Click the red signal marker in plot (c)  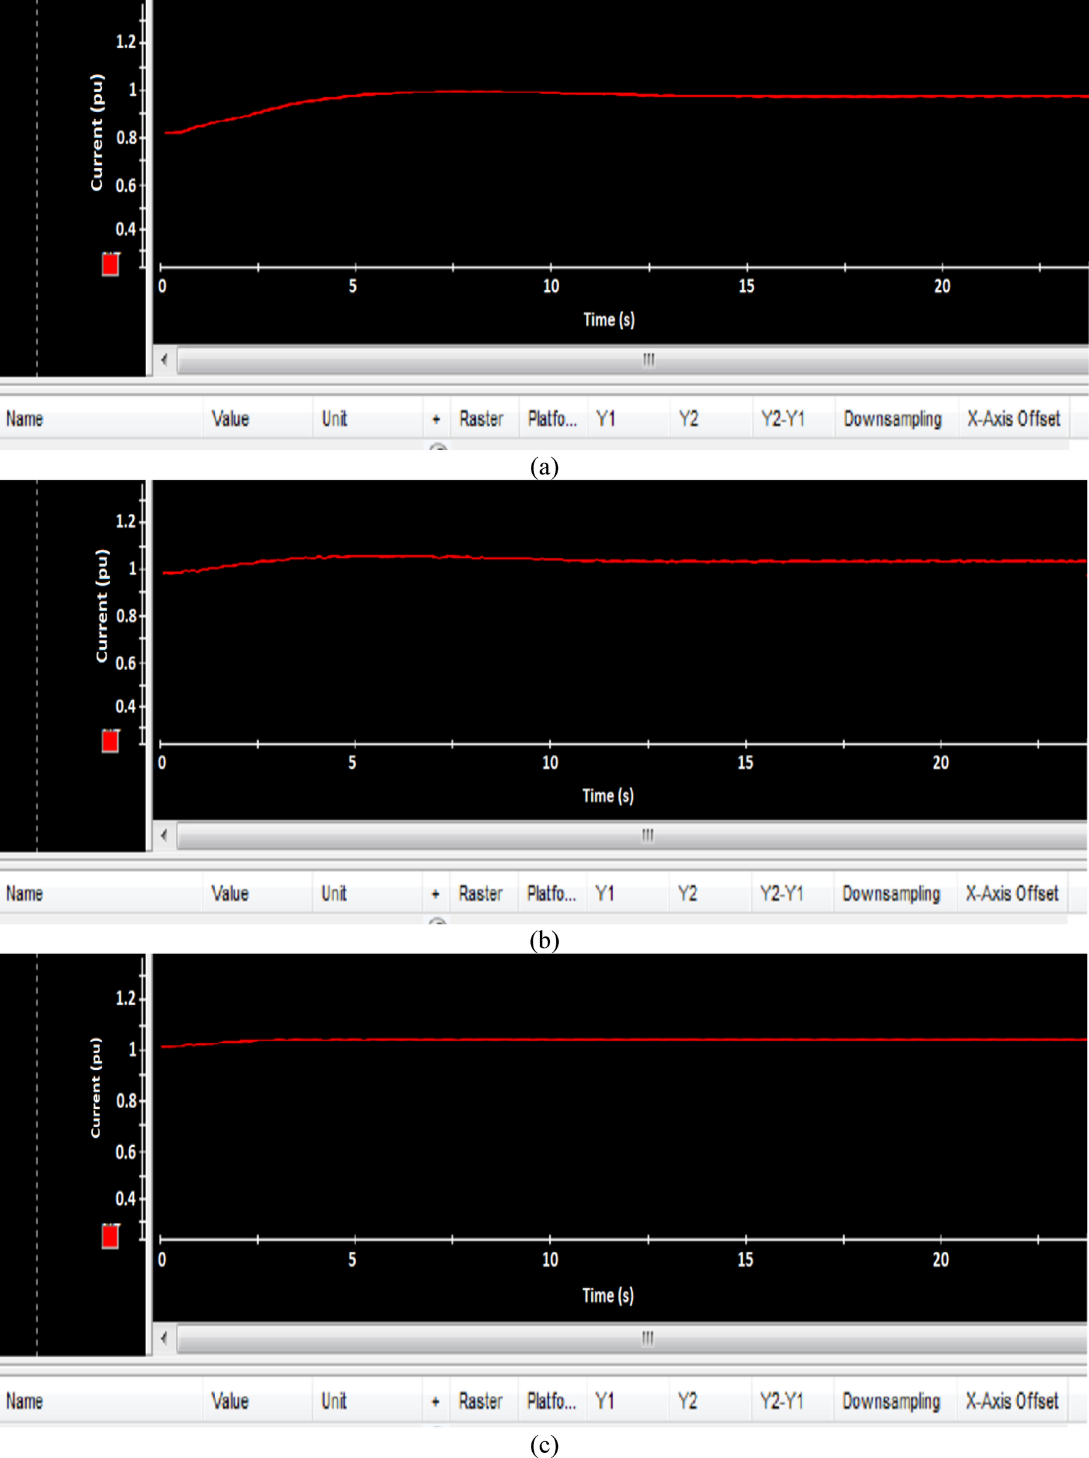coord(110,1236)
